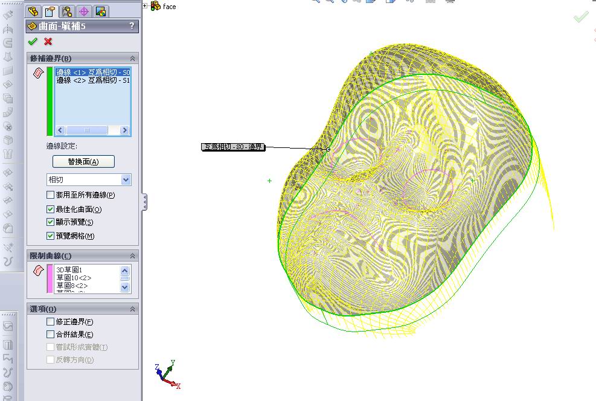Open the DisplayManager appearance tab
Viewport: 596px width, 401px height.
[101, 11]
